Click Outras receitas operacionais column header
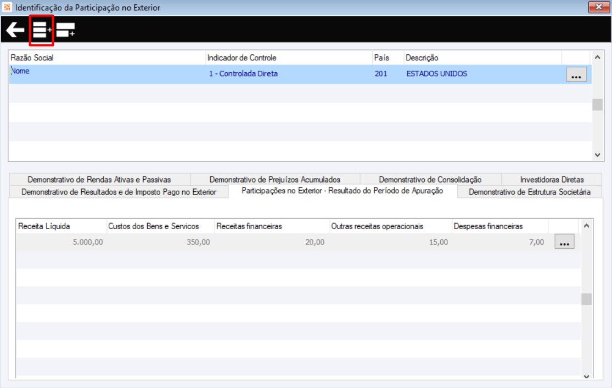The width and height of the screenshot is (612, 388). click(x=391, y=226)
